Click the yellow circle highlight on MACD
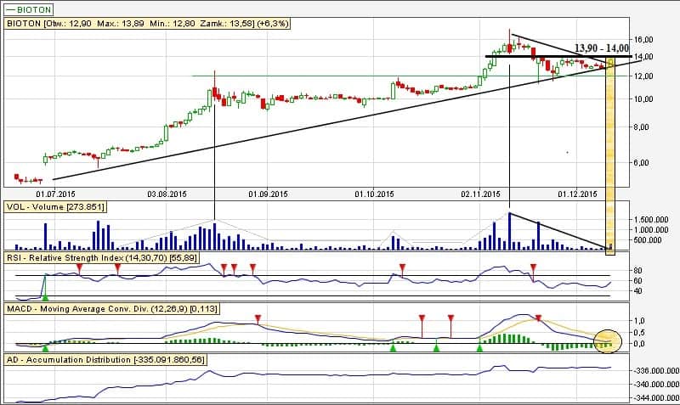Viewport: 680px width, 405px height. 608,341
